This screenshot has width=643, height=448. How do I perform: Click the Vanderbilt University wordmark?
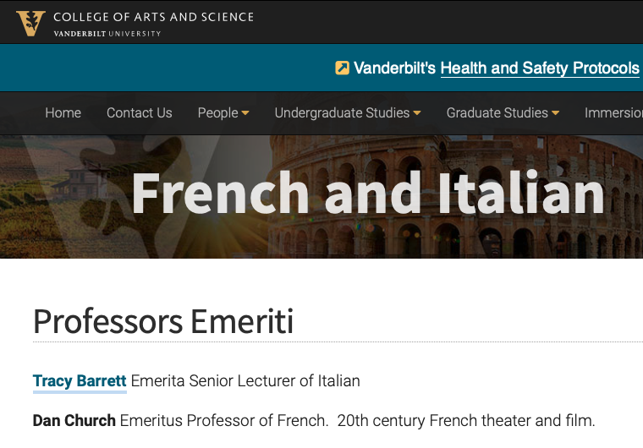pyautogui.click(x=107, y=34)
